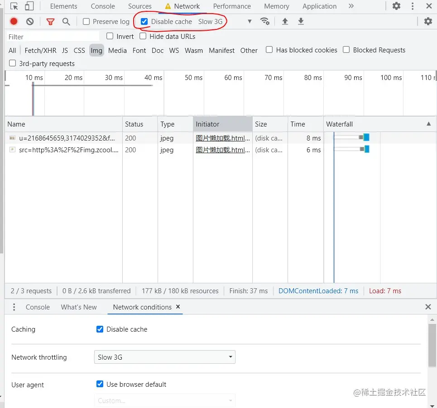437x408 pixels.
Task: Enable Preserve log checkbox
Action: click(86, 21)
